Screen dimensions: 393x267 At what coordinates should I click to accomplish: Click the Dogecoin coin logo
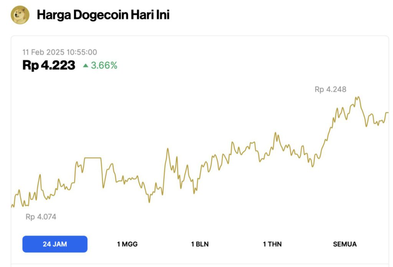pyautogui.click(x=20, y=15)
